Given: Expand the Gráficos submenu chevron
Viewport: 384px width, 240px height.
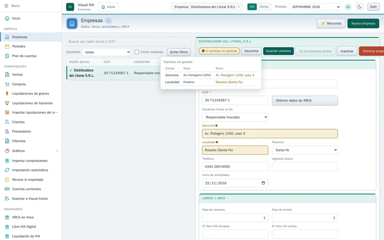Looking at the screenshot, I should tap(57, 151).
